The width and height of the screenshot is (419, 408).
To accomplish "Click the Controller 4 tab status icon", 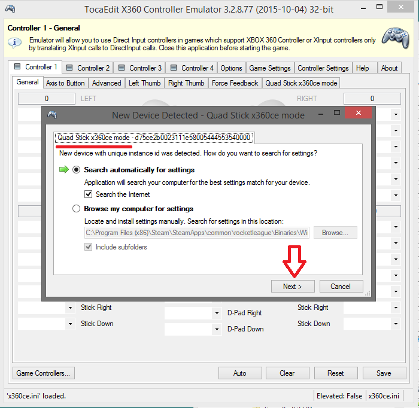I will click(x=174, y=68).
